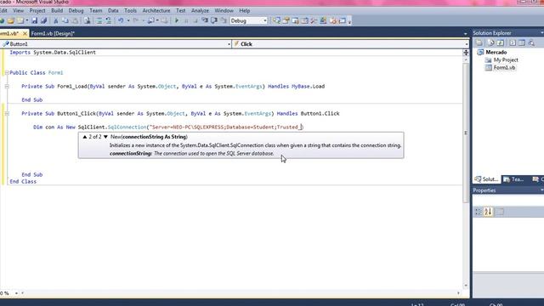The image size is (544, 306).
Task: Click the Undo arrow icon
Action: 121,20
